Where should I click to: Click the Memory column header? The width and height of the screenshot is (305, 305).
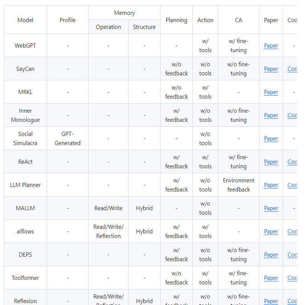[x=125, y=13]
